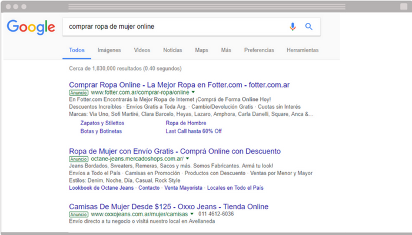Open the Ropa de Hombre sitelink
The image size is (412, 235).
186,123
